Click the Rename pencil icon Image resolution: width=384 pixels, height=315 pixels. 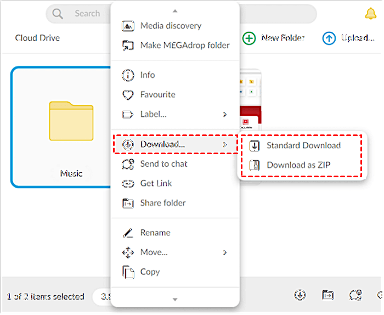[x=128, y=233]
